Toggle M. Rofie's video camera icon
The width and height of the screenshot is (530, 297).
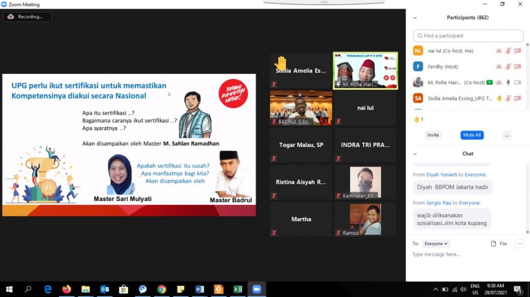[518, 83]
